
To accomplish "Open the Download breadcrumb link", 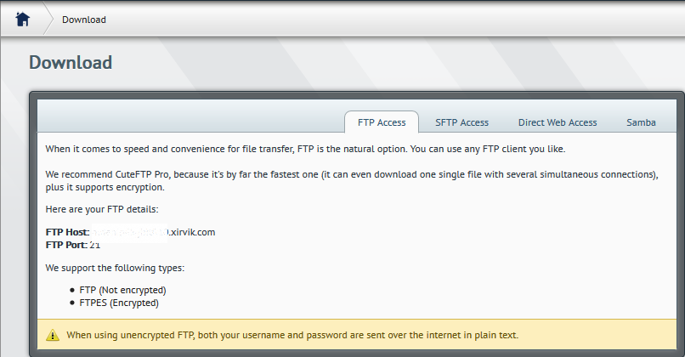I will coord(84,20).
